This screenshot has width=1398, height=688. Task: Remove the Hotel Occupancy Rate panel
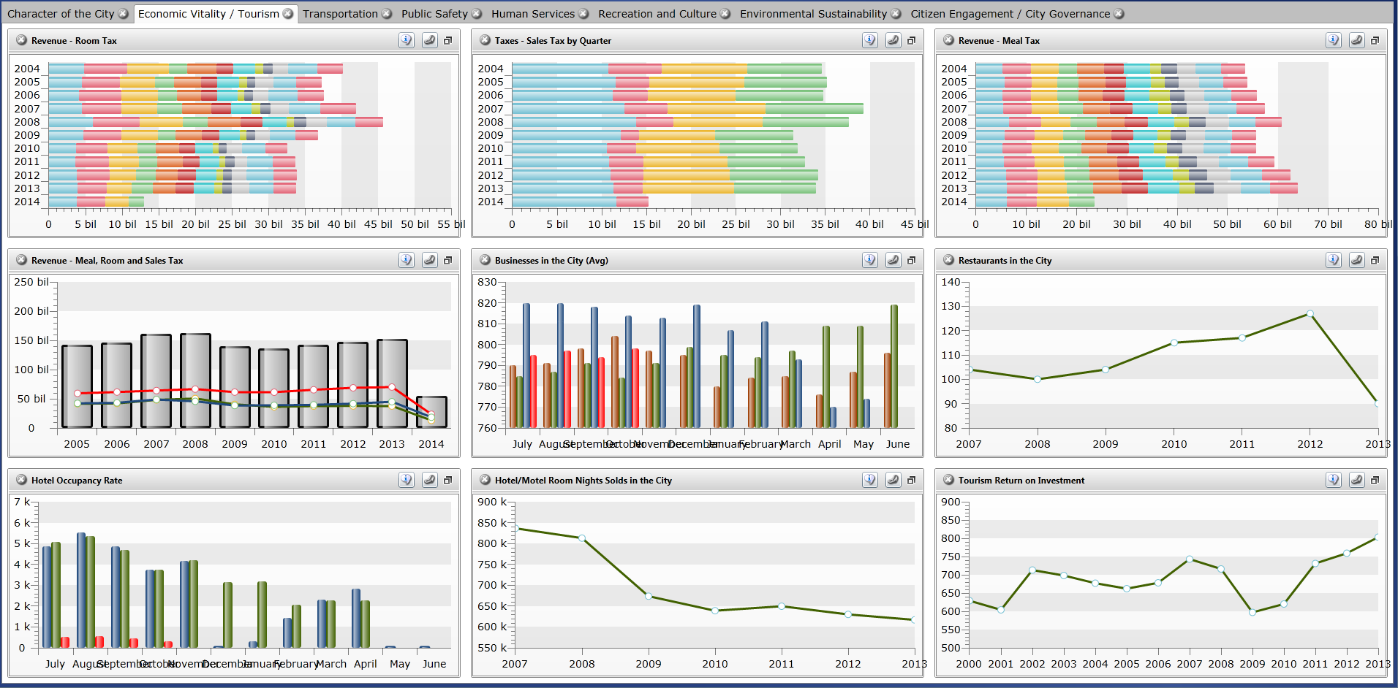21,481
